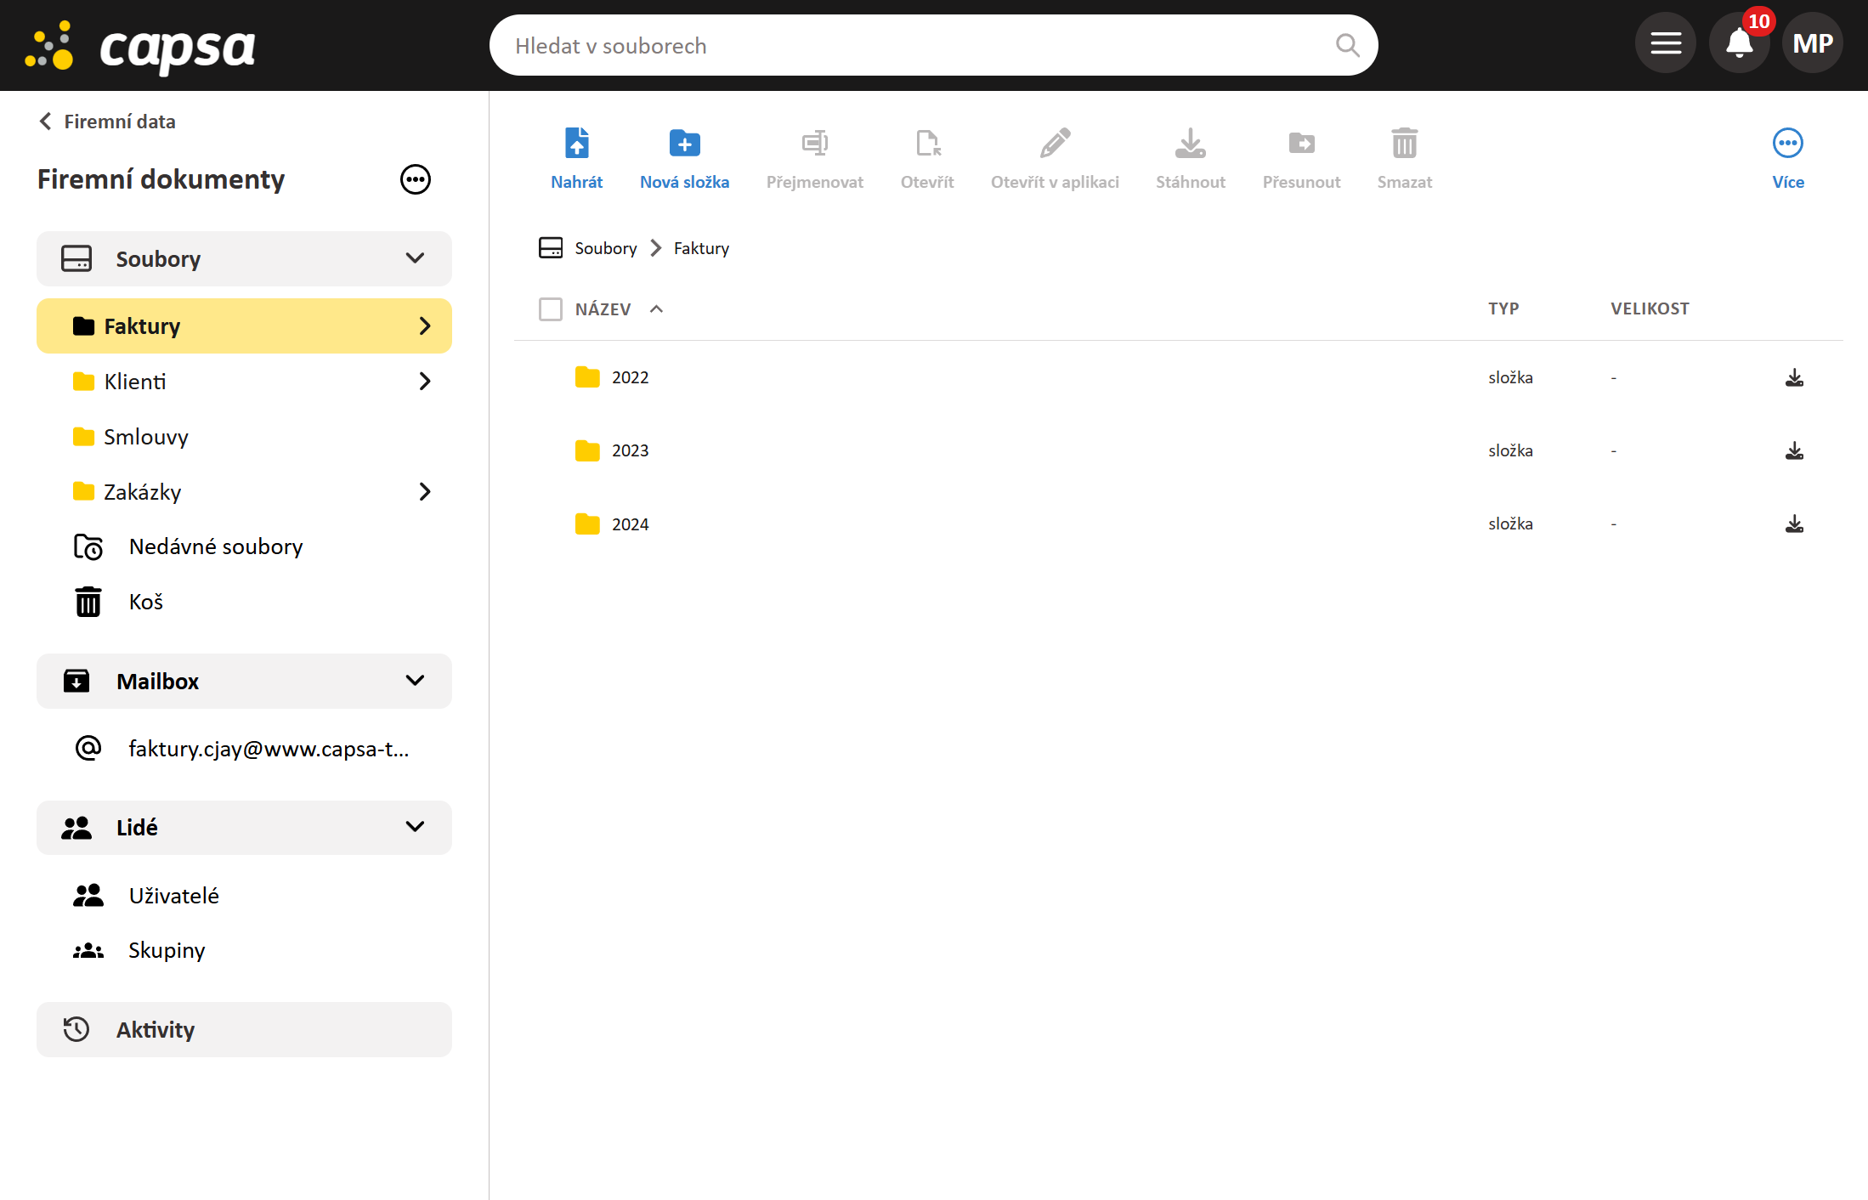This screenshot has height=1200, width=1868.
Task: Open the notifications bell
Action: [1739, 43]
